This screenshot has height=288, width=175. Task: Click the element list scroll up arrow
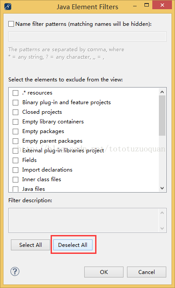(162, 92)
